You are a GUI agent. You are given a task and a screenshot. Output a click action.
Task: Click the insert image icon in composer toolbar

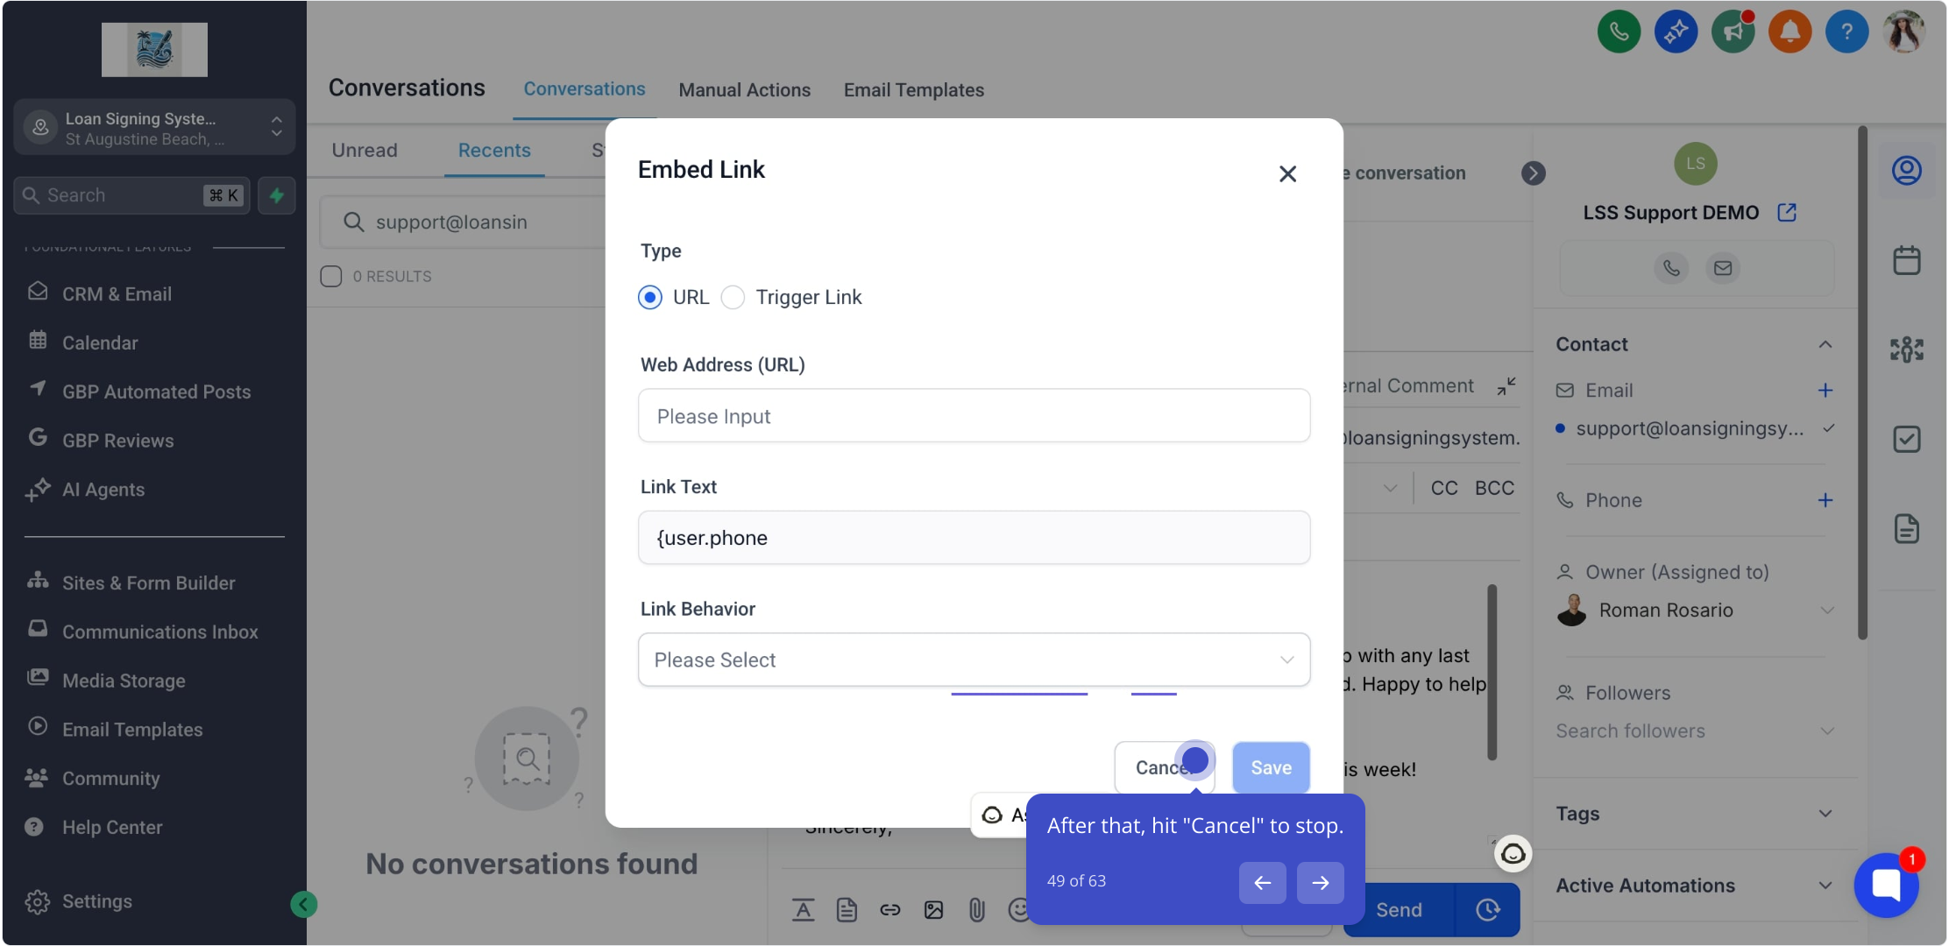click(933, 910)
